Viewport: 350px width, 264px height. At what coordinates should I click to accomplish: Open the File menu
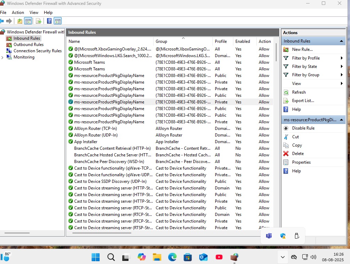[3, 13]
